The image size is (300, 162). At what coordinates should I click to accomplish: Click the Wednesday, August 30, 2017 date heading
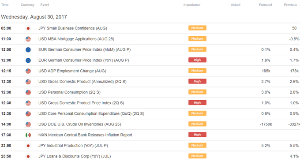pyautogui.click(x=34, y=17)
